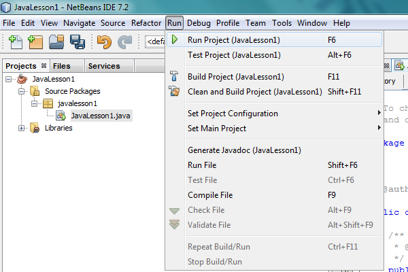408x272 pixels.
Task: Click the Libraries folder icon
Action: pos(35,128)
